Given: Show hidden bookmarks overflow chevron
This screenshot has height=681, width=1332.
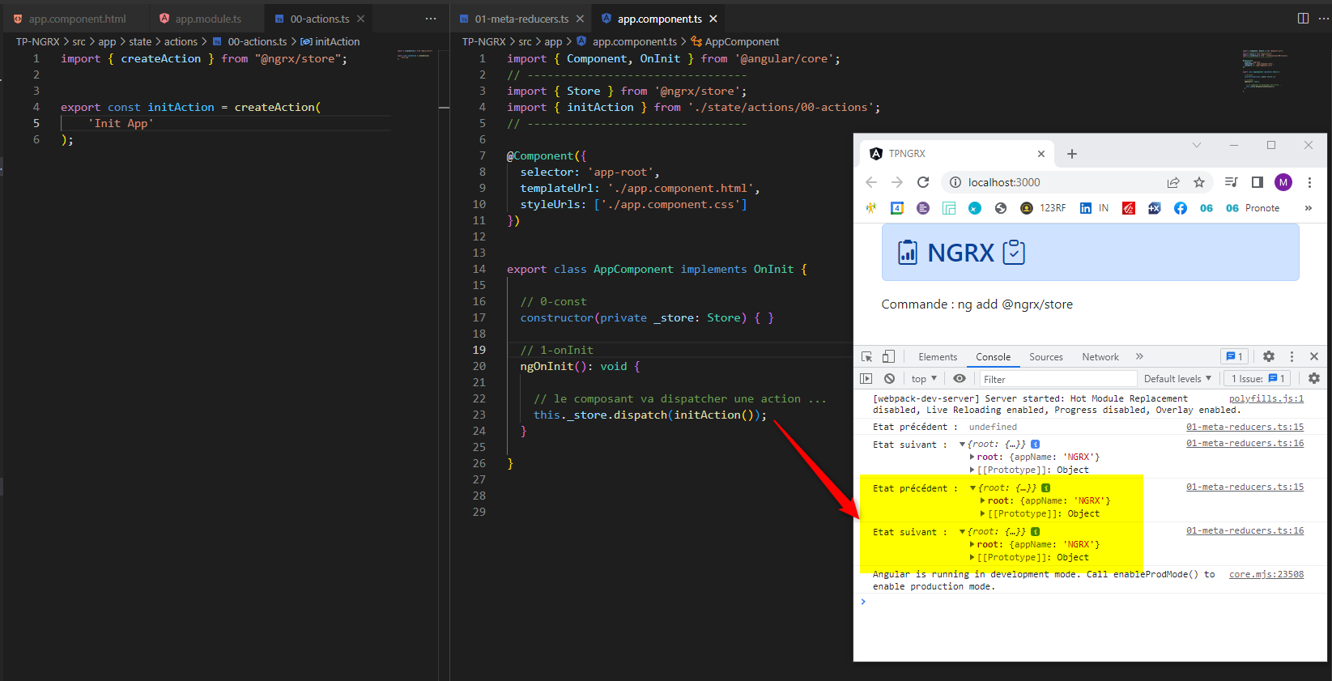Looking at the screenshot, I should (x=1308, y=208).
